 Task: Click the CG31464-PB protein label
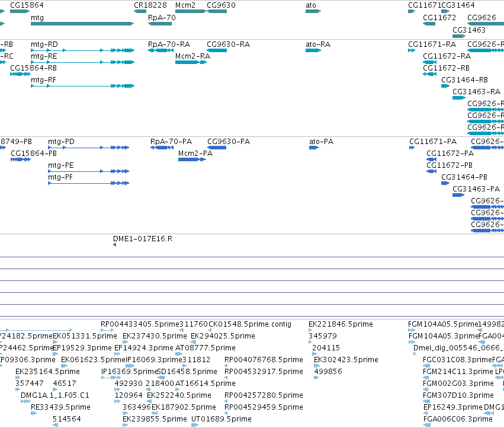(x=464, y=177)
